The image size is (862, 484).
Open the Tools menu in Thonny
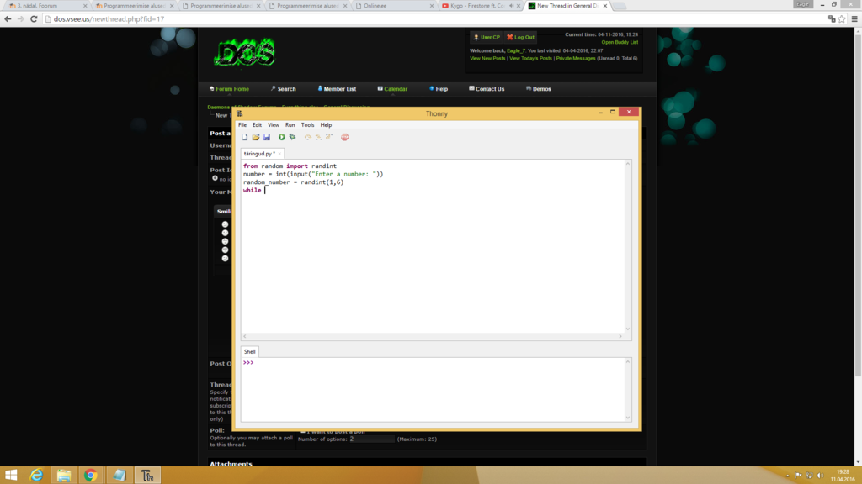click(x=308, y=125)
